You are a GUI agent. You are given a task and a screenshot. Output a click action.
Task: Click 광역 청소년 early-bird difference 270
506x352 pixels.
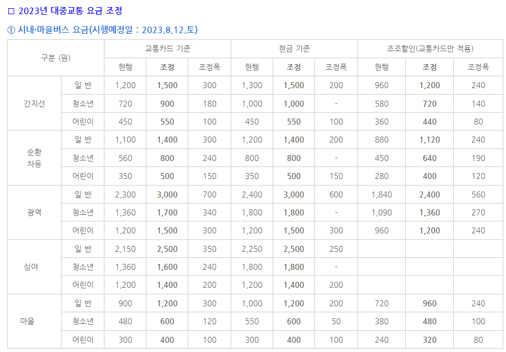pyautogui.click(x=478, y=213)
